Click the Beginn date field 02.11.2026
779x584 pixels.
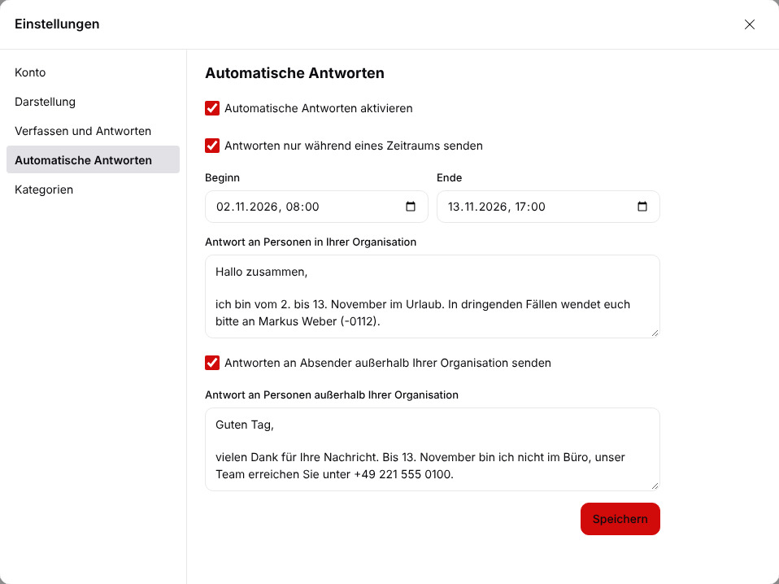(x=316, y=207)
